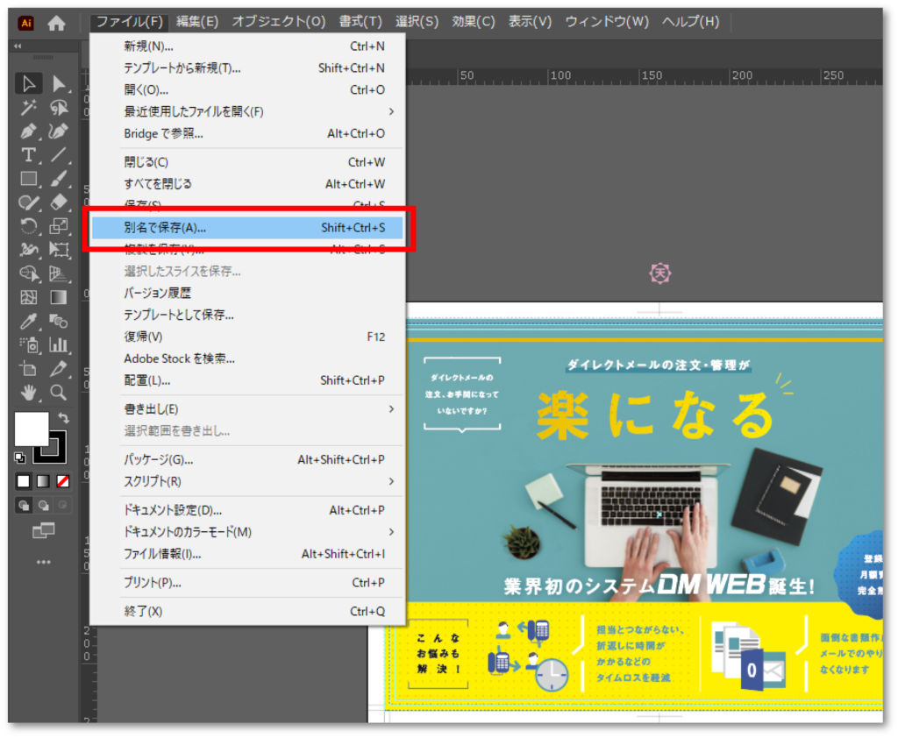Screen dimensions: 898x738
Task: Select the Blend tool
Action: [59, 321]
